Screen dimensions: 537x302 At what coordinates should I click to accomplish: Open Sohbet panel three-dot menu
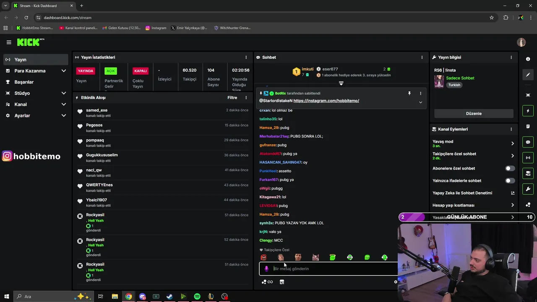(x=422, y=57)
